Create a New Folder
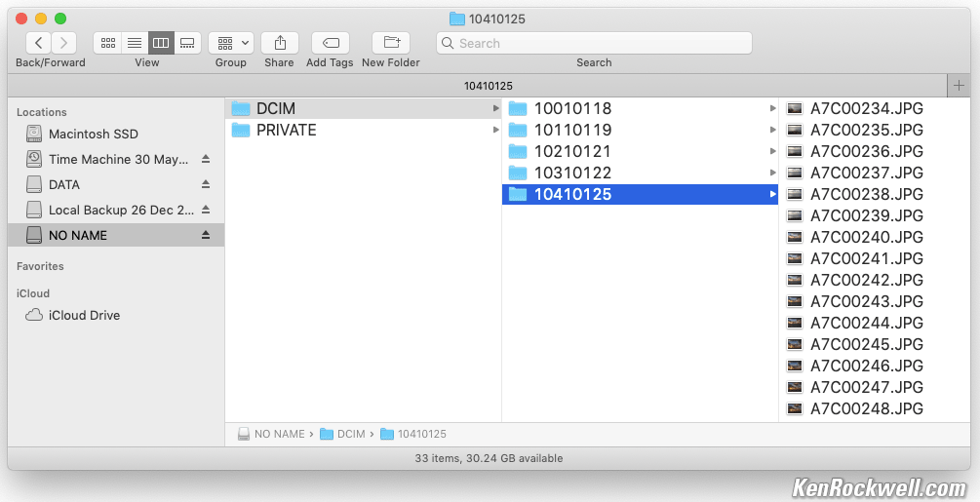This screenshot has height=502, width=980. [x=390, y=43]
